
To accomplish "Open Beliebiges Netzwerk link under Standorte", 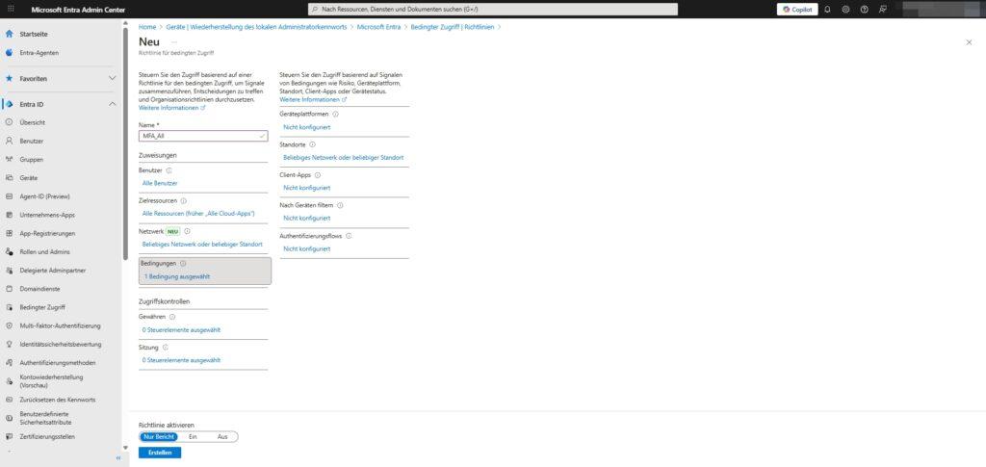I will click(x=344, y=158).
